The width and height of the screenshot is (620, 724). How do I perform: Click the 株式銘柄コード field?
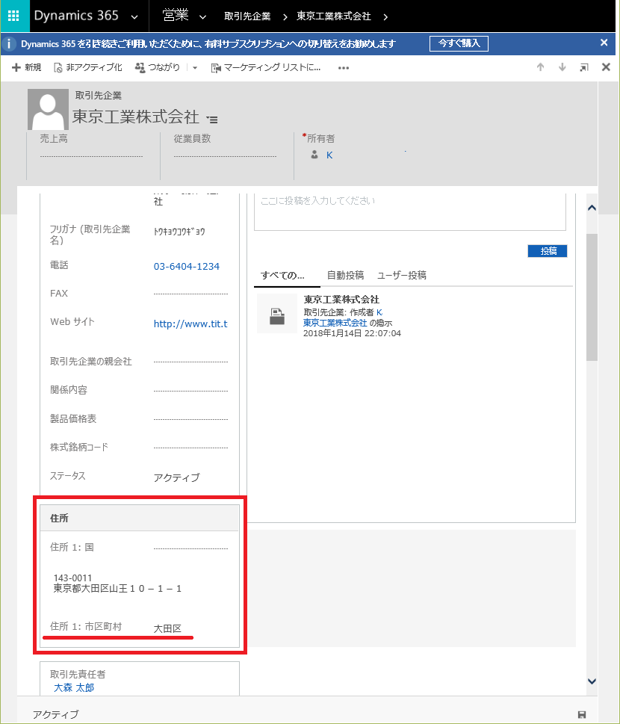coord(190,448)
